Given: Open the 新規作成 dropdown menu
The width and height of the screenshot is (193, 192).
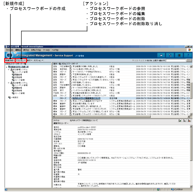Looking at the screenshot, I should 10,60.
